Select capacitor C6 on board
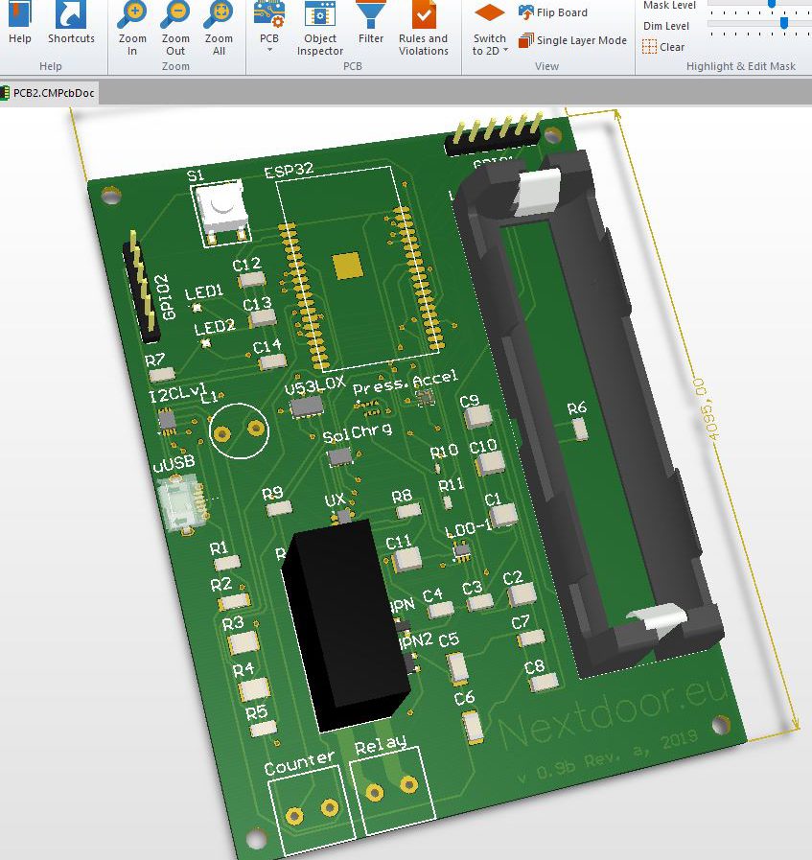The height and width of the screenshot is (860, 812). tap(474, 728)
